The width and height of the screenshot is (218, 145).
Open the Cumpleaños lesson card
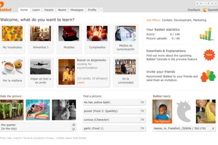point(97,39)
